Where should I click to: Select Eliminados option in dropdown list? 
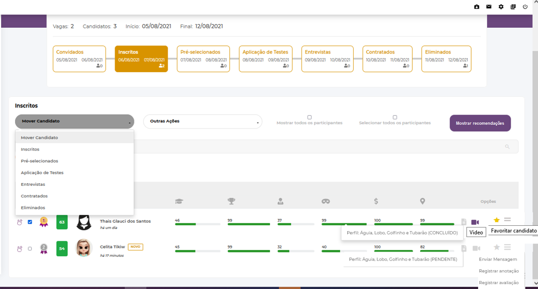pyautogui.click(x=33, y=208)
